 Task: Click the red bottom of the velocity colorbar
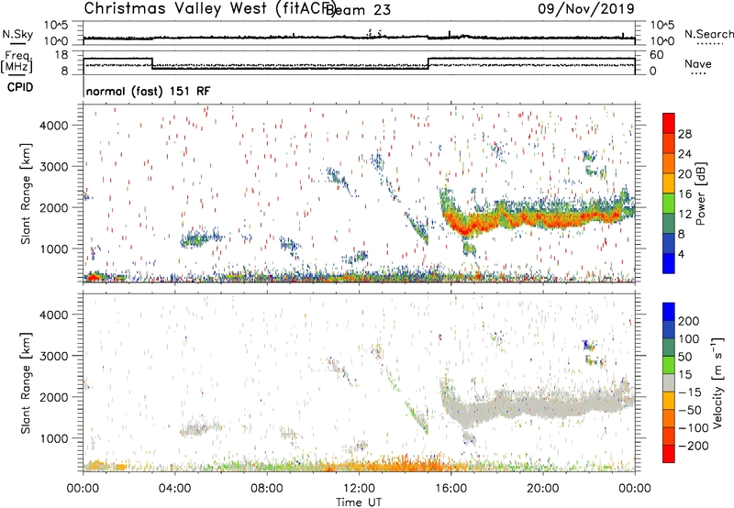tap(669, 454)
